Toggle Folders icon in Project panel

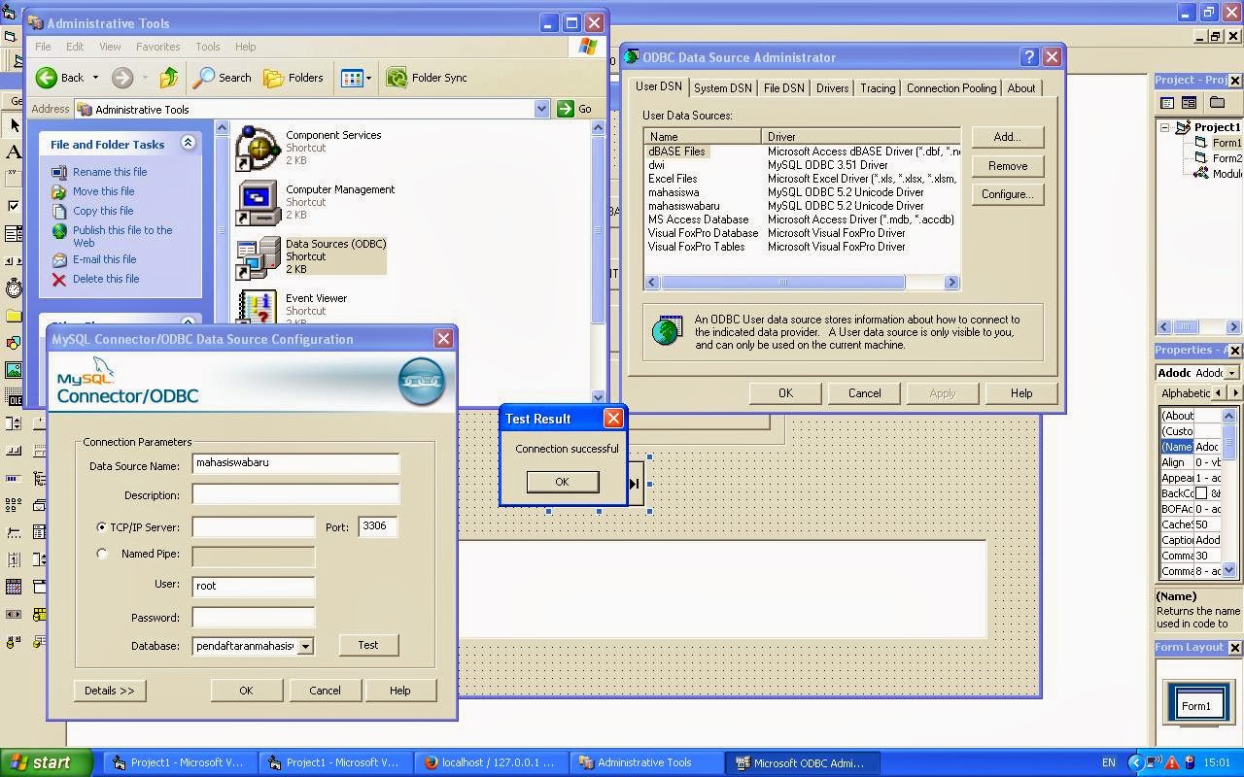pos(1216,103)
